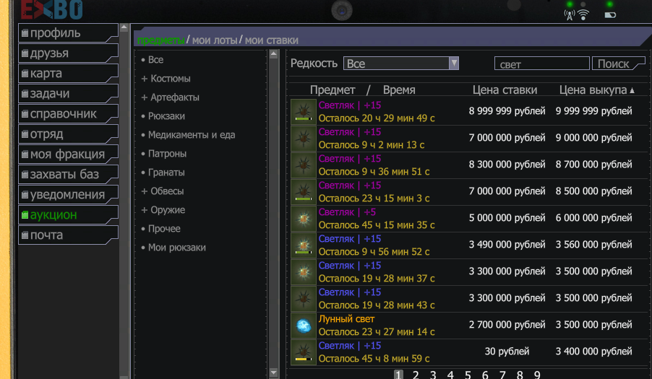
Task: Switch to the предметы tab
Action: click(160, 40)
